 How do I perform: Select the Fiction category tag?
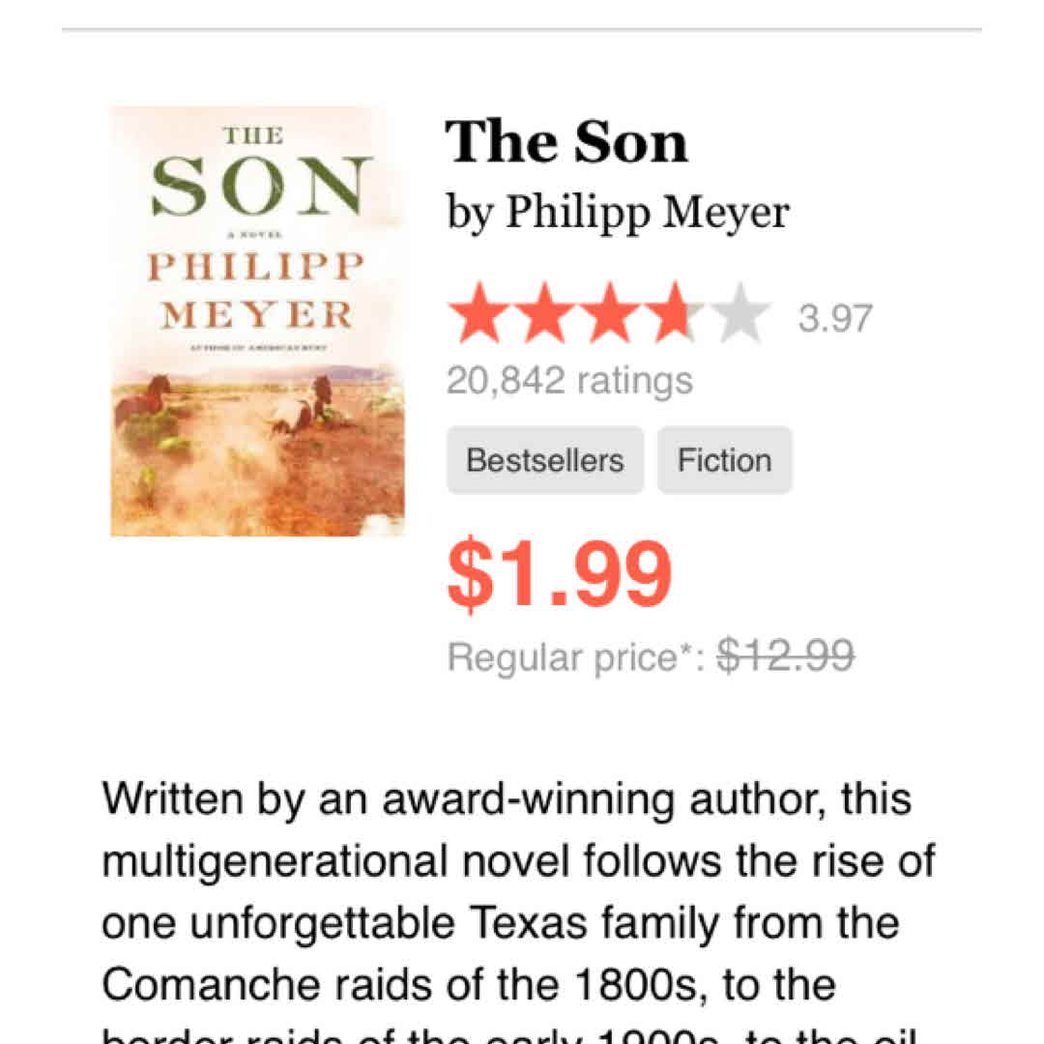click(x=724, y=460)
